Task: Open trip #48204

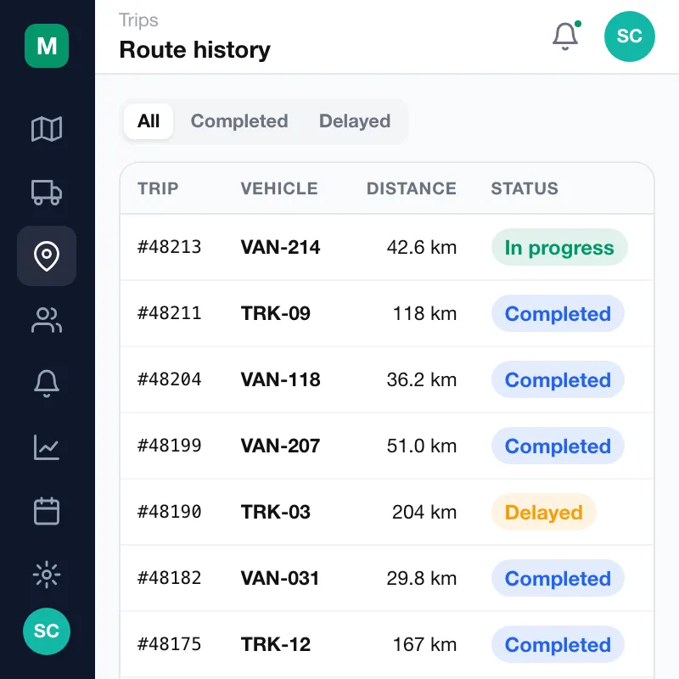Action: tap(170, 379)
